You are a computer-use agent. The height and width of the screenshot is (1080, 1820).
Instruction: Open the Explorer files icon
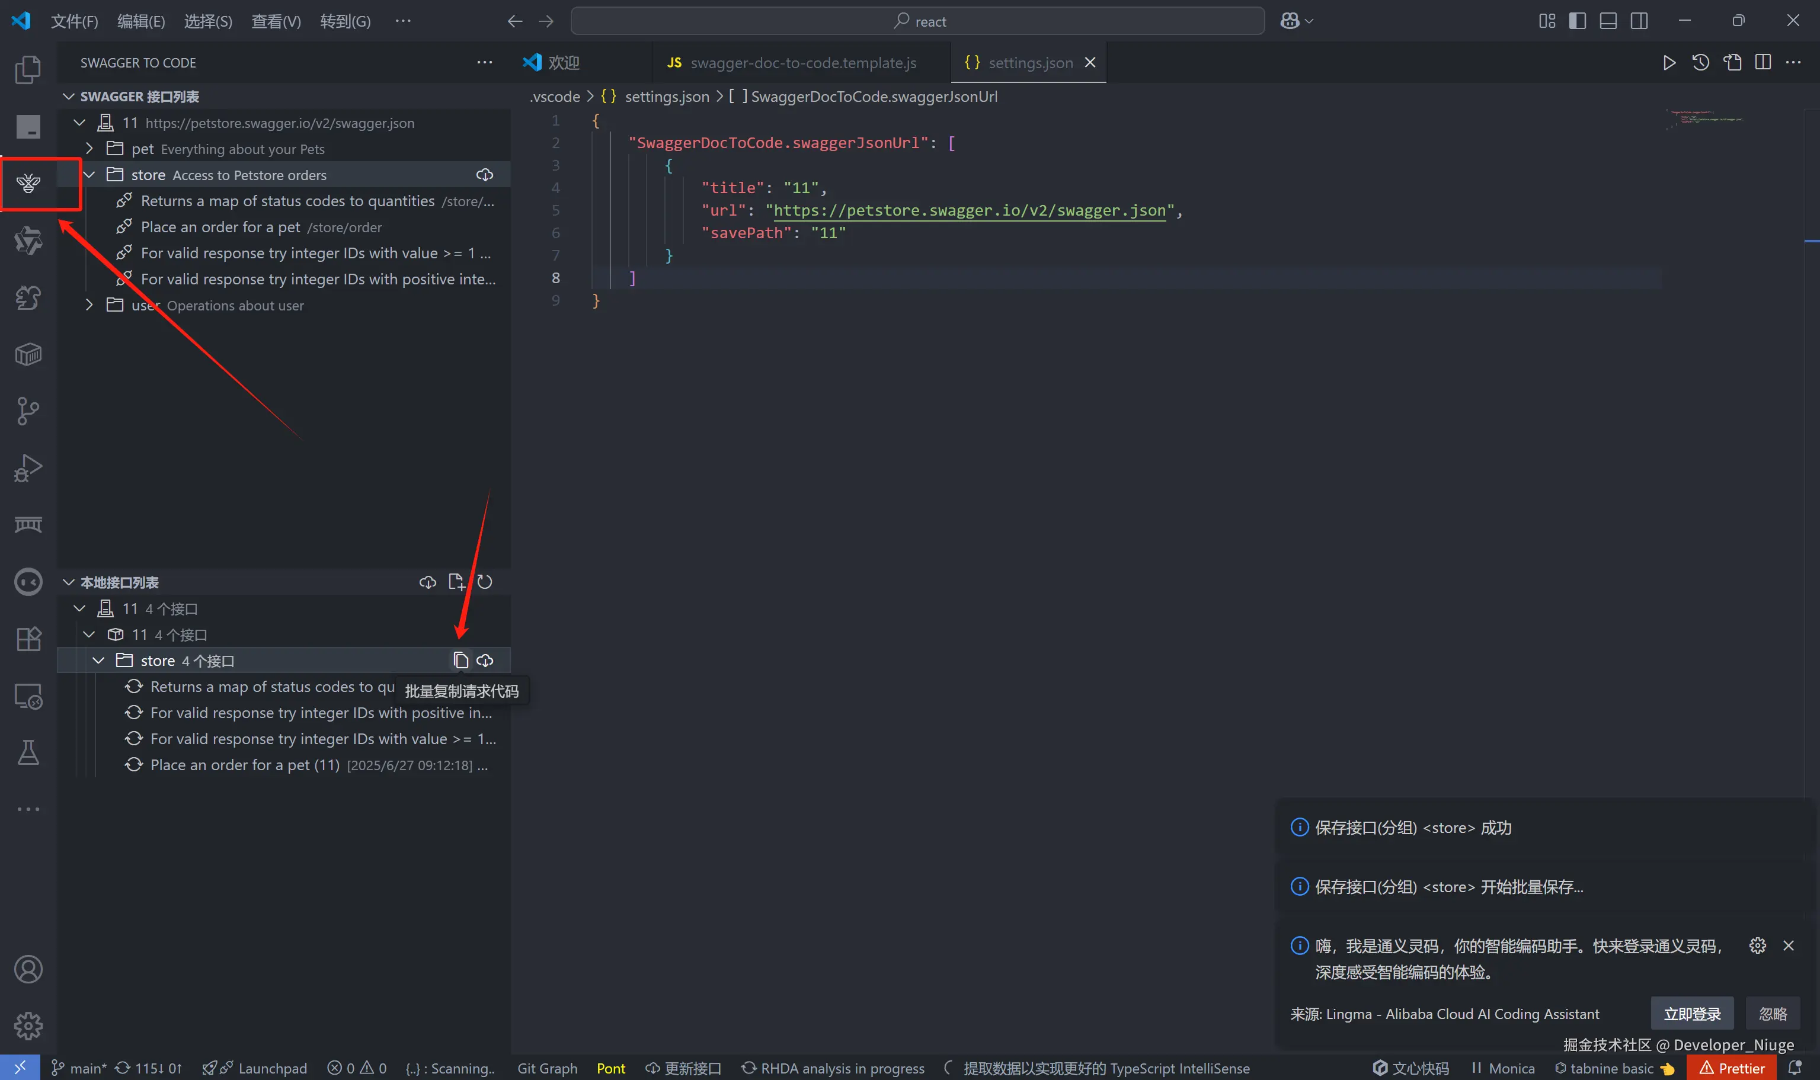(28, 70)
